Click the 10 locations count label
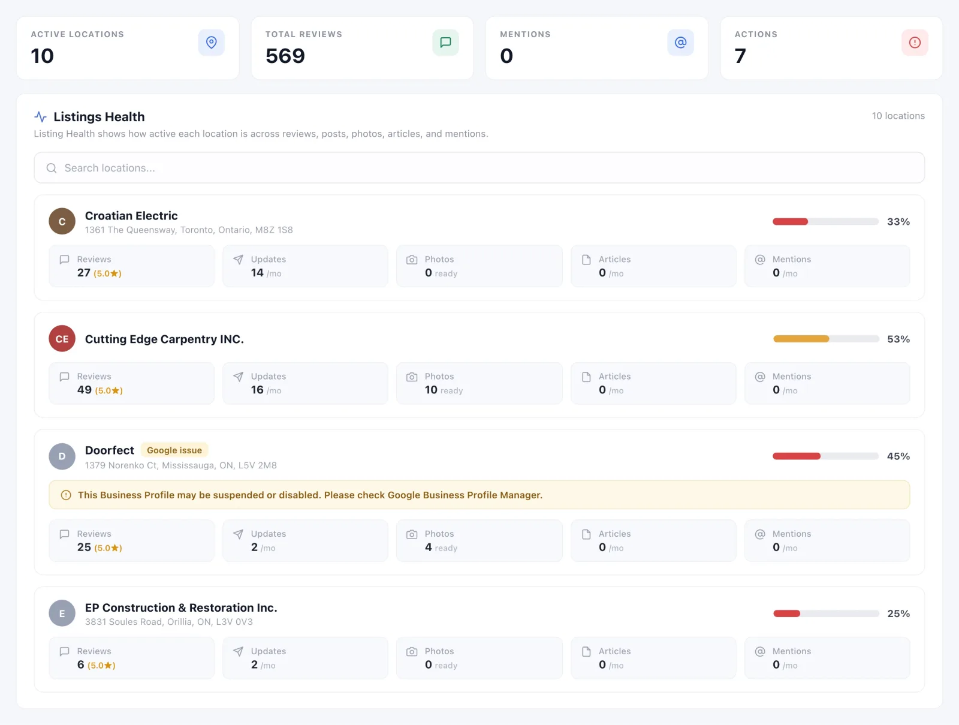 click(x=898, y=116)
